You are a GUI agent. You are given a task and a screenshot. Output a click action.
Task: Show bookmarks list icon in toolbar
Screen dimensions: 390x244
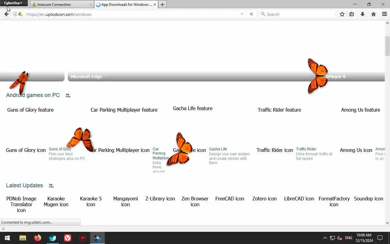coord(352,14)
